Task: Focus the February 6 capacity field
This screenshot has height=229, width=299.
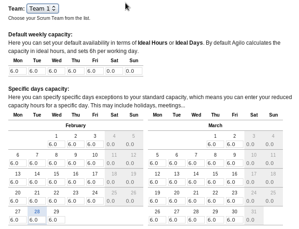Action: click(18, 163)
